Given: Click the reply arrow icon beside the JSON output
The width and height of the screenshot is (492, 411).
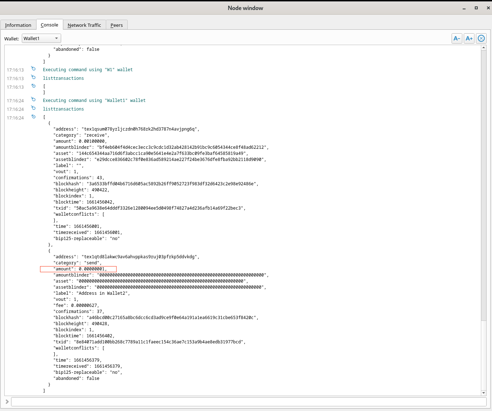Looking at the screenshot, I should [33, 117].
